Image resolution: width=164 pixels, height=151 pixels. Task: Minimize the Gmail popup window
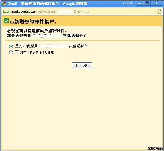pos(140,4)
